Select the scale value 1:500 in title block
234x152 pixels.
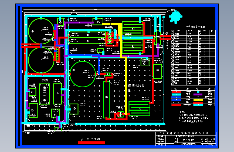[x=212, y=139]
